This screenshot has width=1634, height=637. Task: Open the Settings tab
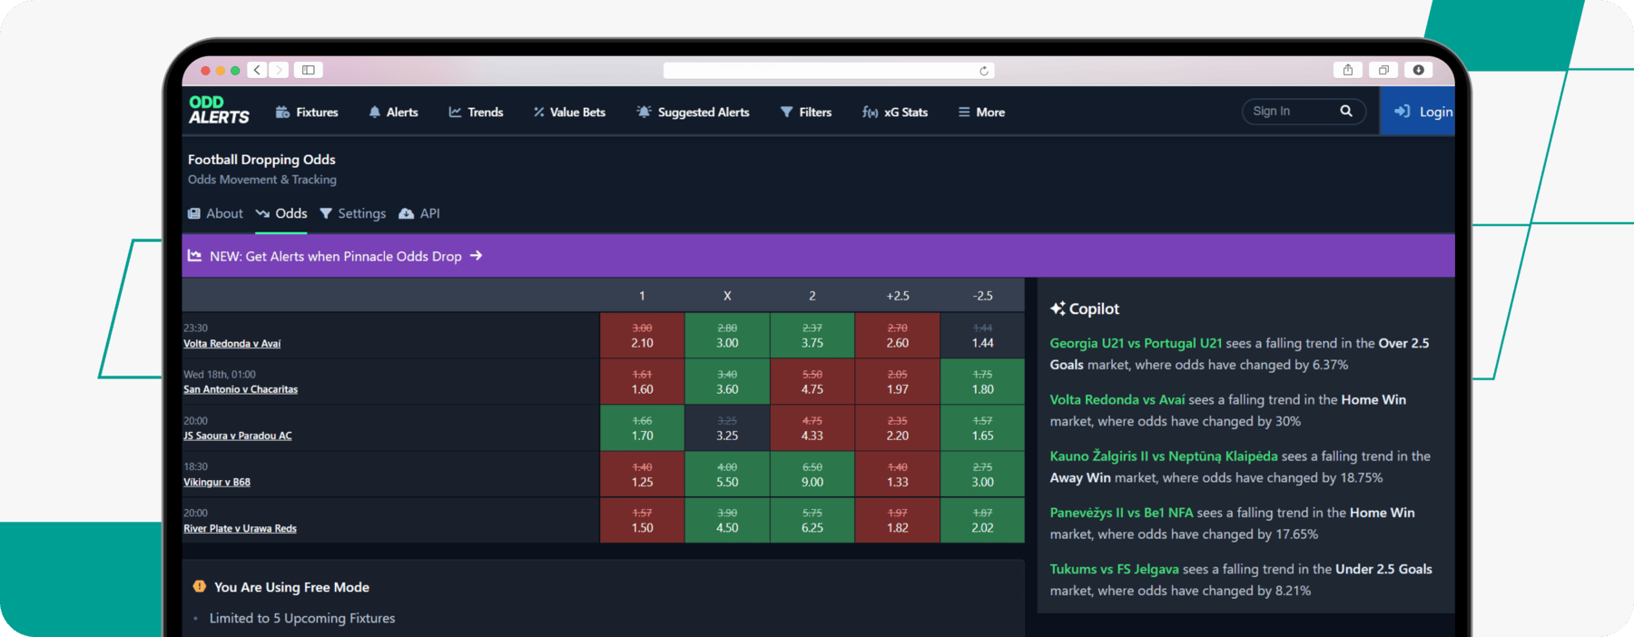pyautogui.click(x=352, y=214)
